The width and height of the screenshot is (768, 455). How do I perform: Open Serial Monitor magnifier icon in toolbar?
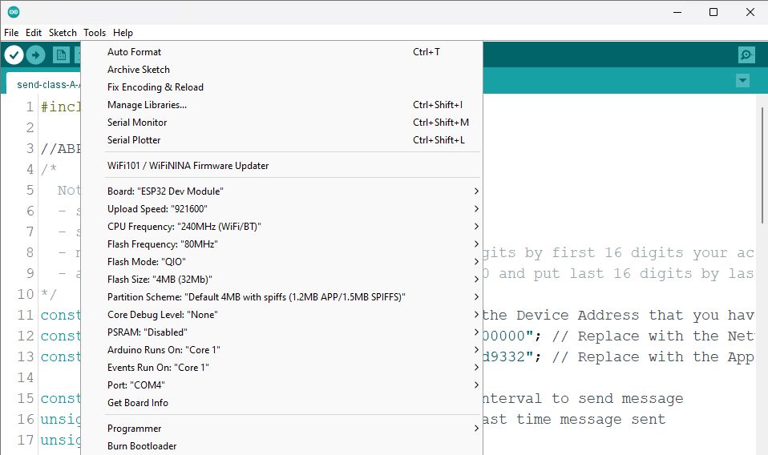[x=746, y=54]
